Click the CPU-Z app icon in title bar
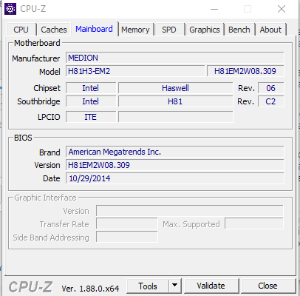Image resolution: width=300 pixels, height=296 pixels. [x=10, y=9]
